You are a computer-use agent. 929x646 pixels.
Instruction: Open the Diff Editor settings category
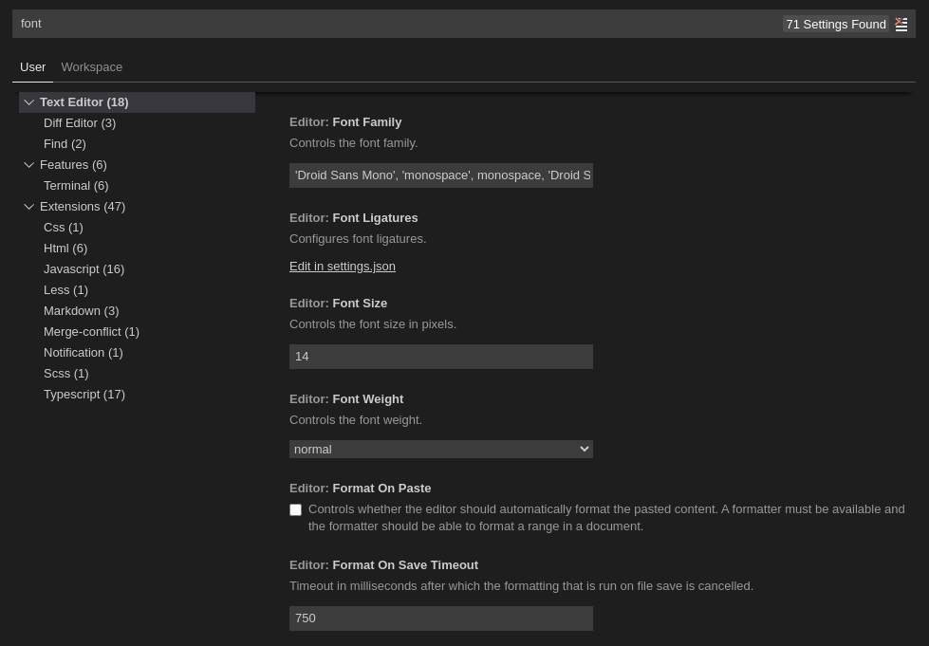tap(80, 122)
